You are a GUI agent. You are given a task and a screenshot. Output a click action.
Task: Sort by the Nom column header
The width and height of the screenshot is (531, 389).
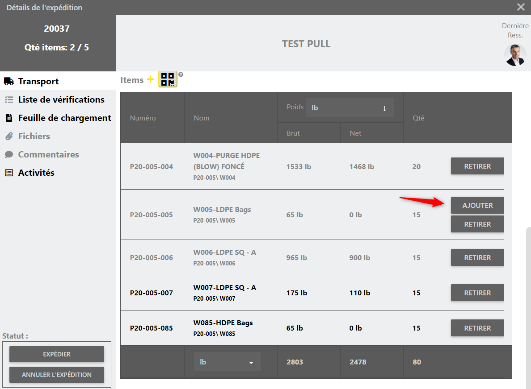click(202, 118)
